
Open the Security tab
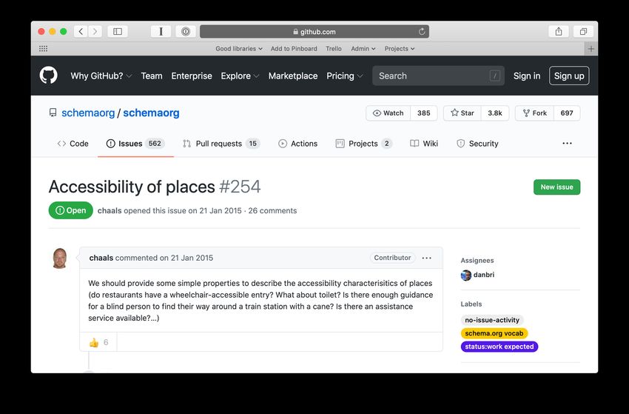point(478,144)
